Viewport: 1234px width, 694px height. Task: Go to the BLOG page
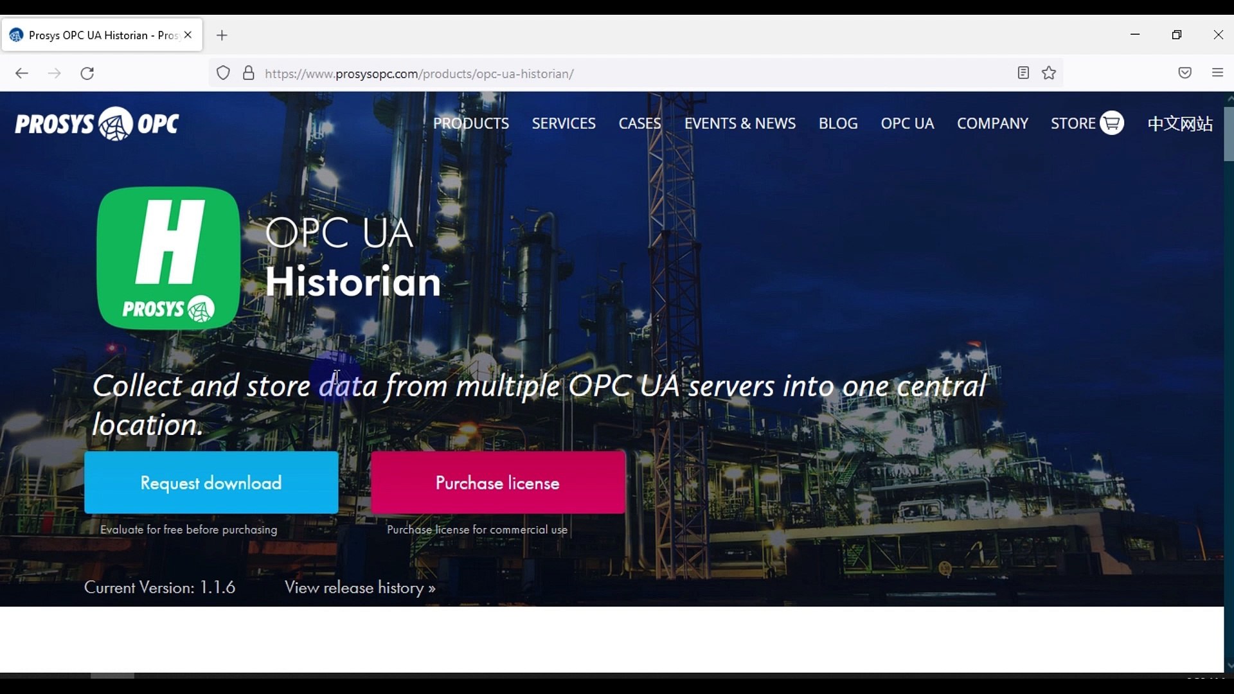838,123
